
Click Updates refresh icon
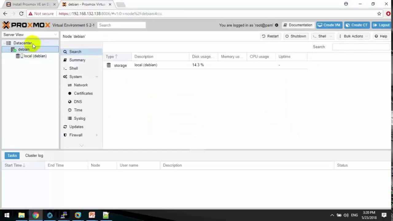pos(65,126)
